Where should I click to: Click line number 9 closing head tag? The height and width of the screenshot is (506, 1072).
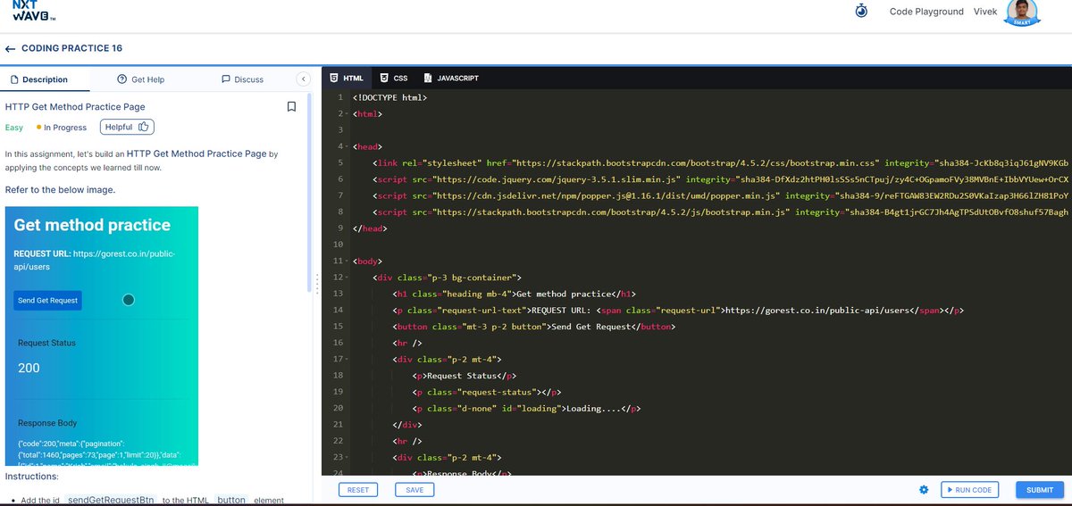click(x=339, y=228)
